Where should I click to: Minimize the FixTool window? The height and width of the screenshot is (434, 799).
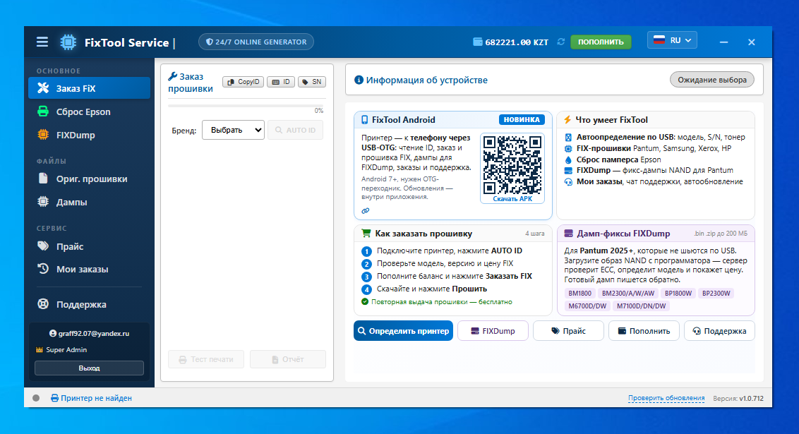[x=723, y=42]
